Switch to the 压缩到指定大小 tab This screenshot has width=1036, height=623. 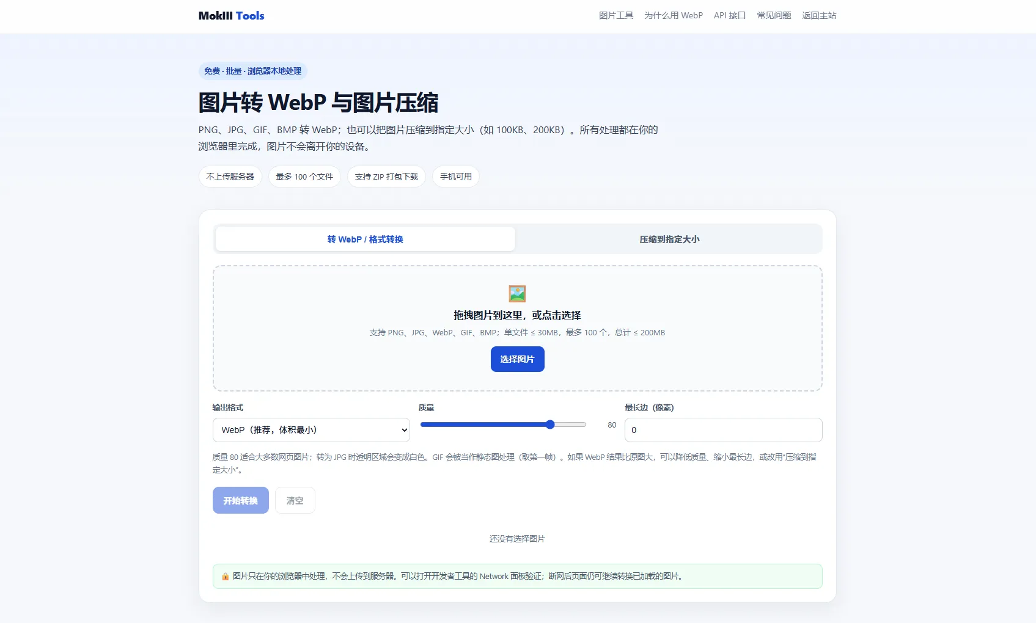(x=669, y=239)
